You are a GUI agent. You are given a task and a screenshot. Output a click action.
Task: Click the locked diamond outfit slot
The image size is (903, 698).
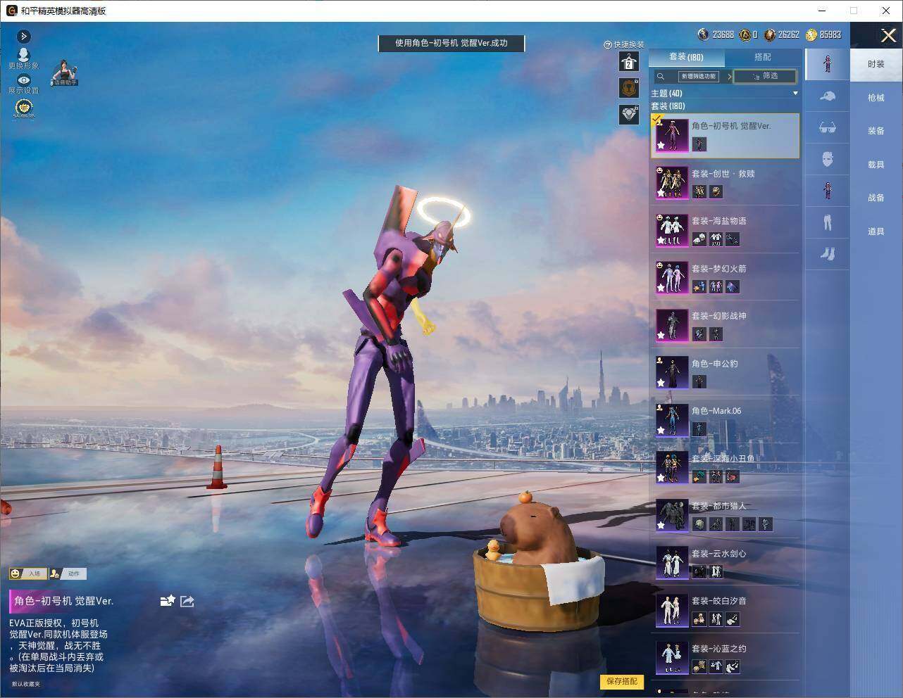click(628, 113)
